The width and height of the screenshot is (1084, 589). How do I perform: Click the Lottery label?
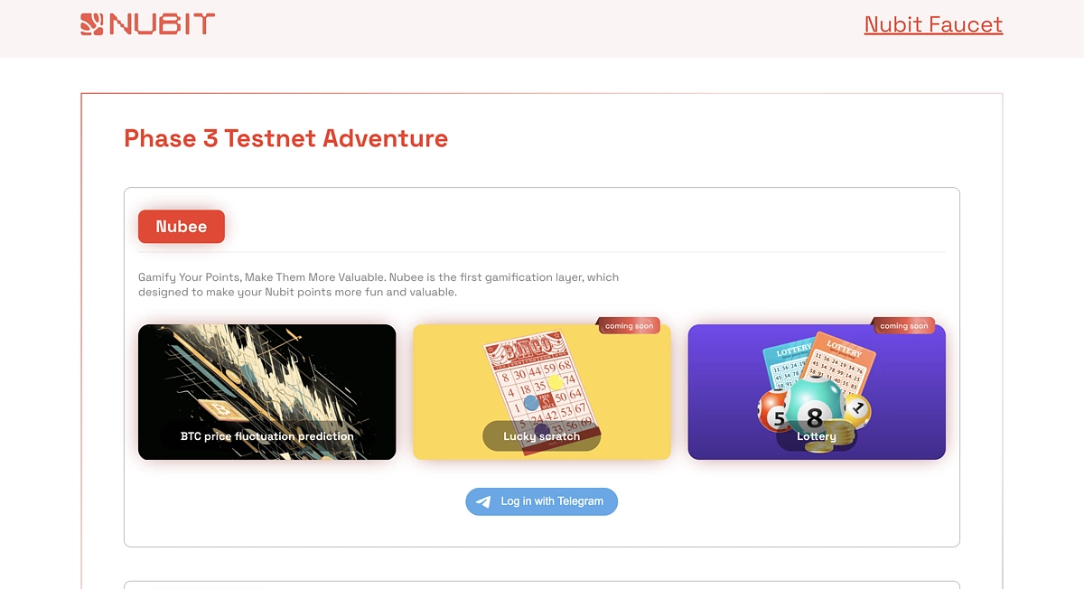tap(817, 436)
